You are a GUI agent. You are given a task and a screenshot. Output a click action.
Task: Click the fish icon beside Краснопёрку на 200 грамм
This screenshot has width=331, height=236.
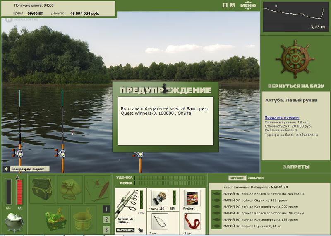[216, 207]
